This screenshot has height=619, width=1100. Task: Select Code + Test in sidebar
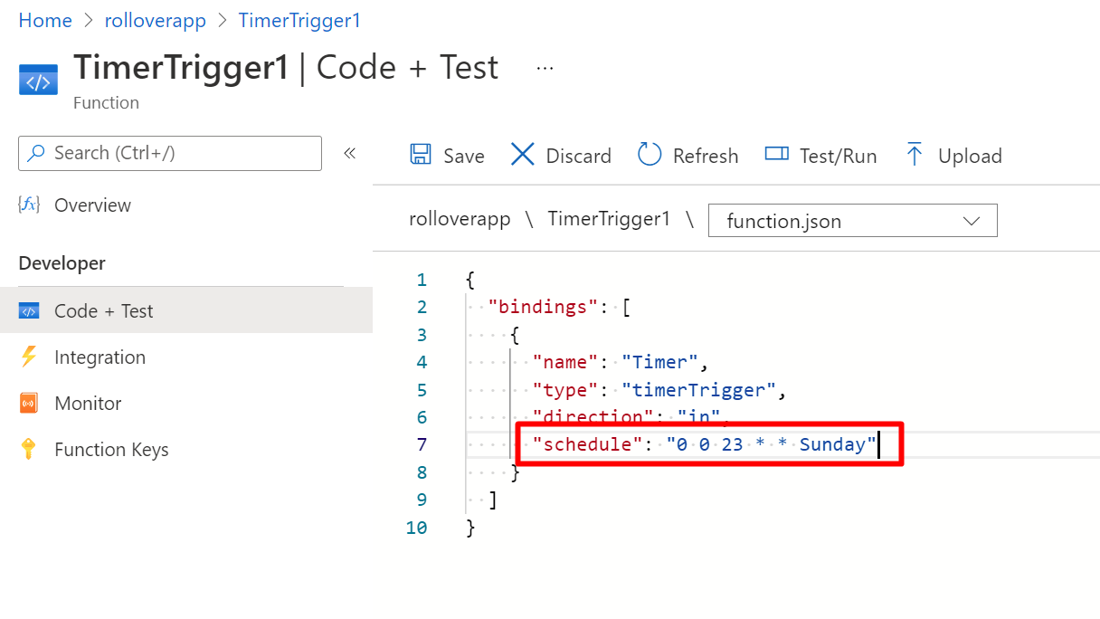point(103,311)
